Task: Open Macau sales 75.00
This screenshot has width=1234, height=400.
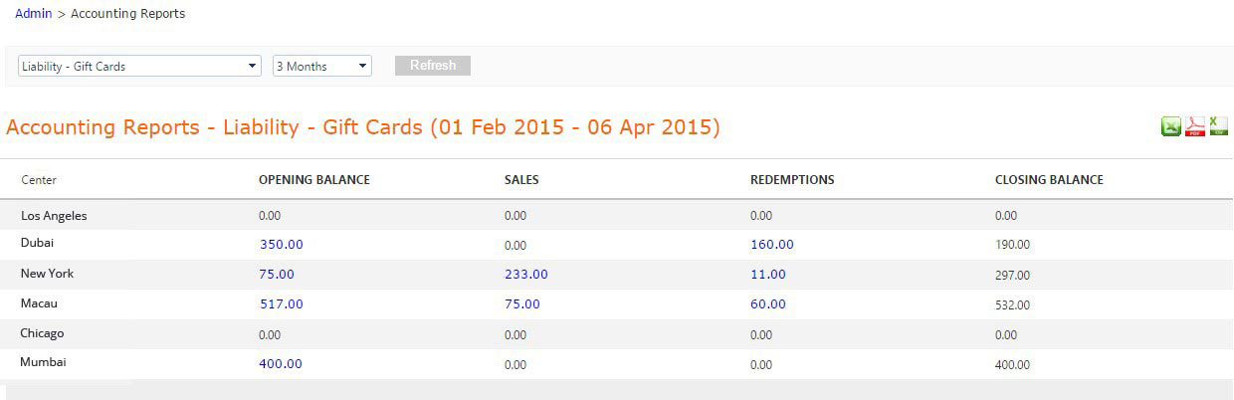Action: (x=521, y=303)
